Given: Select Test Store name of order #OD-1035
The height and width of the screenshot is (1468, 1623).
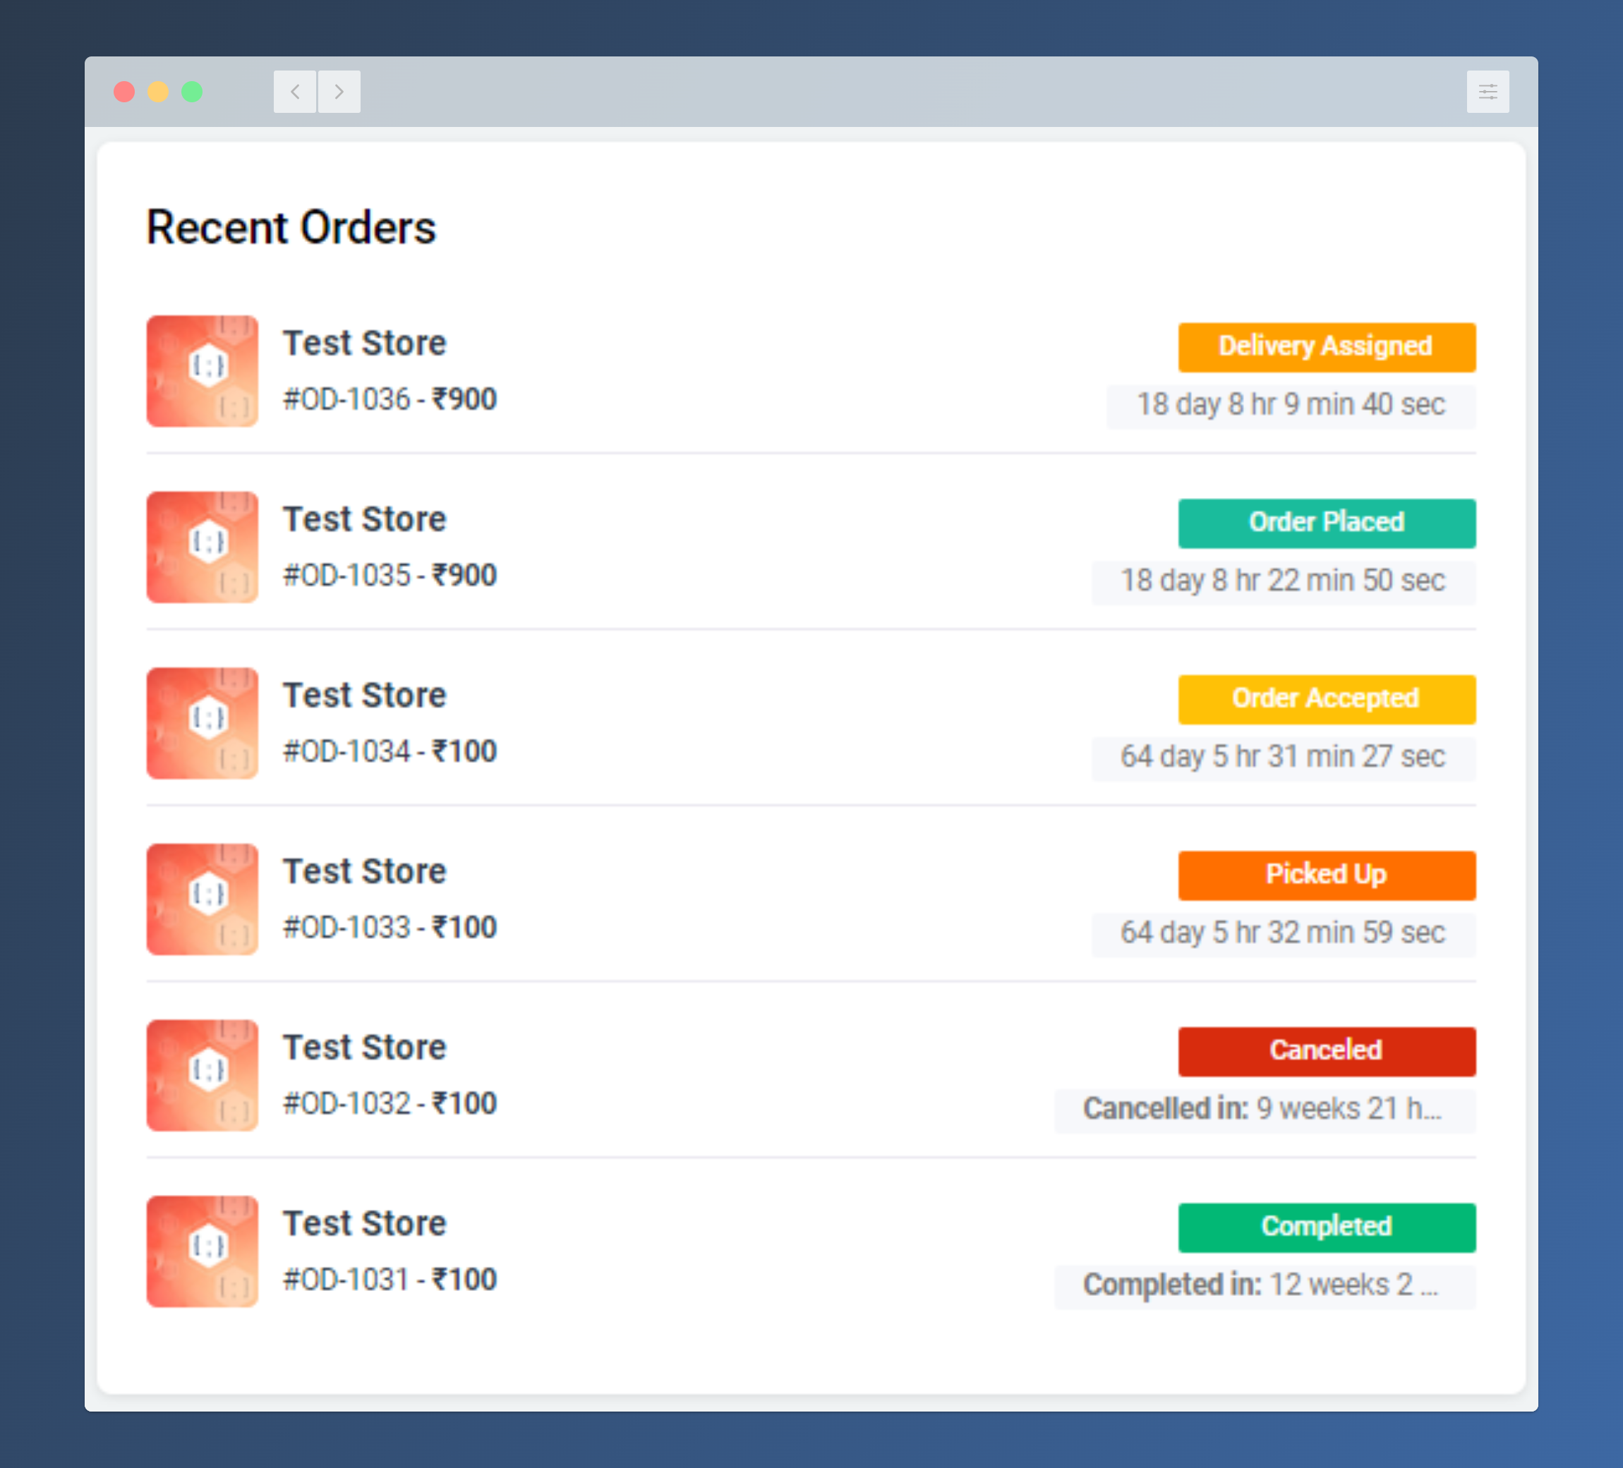Looking at the screenshot, I should tap(364, 520).
